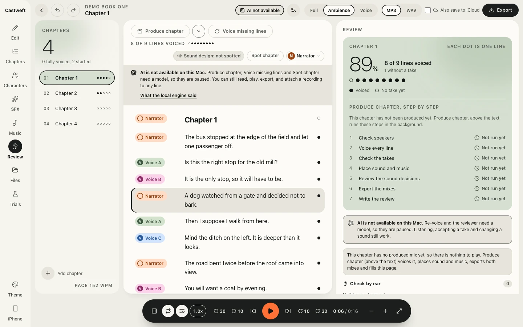
Task: Open the SFX sidebar section
Action: click(15, 104)
